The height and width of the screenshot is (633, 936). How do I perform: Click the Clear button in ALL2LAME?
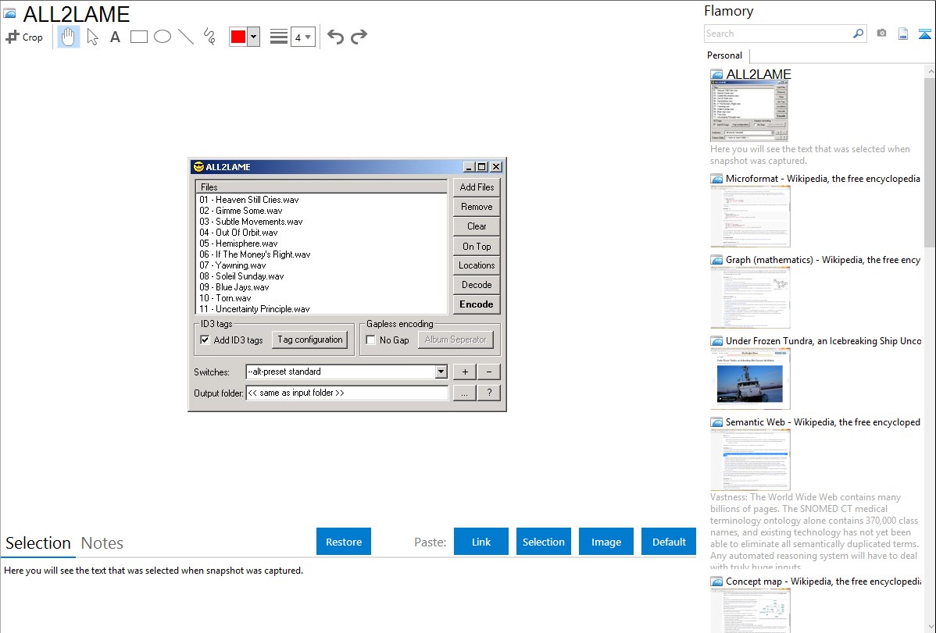point(477,226)
